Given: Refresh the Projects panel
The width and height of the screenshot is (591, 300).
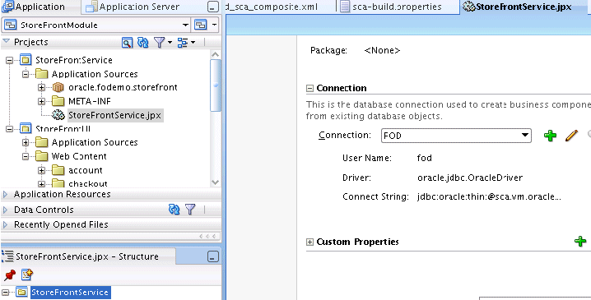Looking at the screenshot, I should tap(143, 43).
